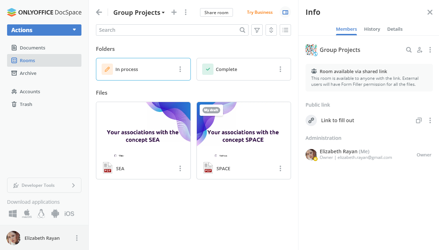Toggle the Info panel visibility button

coord(285,12)
